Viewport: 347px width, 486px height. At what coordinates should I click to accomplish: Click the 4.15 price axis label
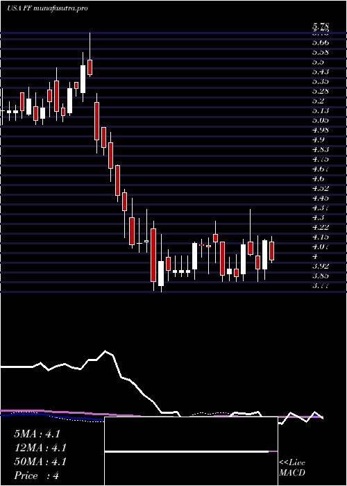point(321,237)
